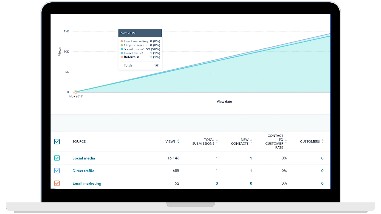This screenshot has height=214, width=381.
Task: Uncheck the Social media row checkbox
Action: (57, 158)
